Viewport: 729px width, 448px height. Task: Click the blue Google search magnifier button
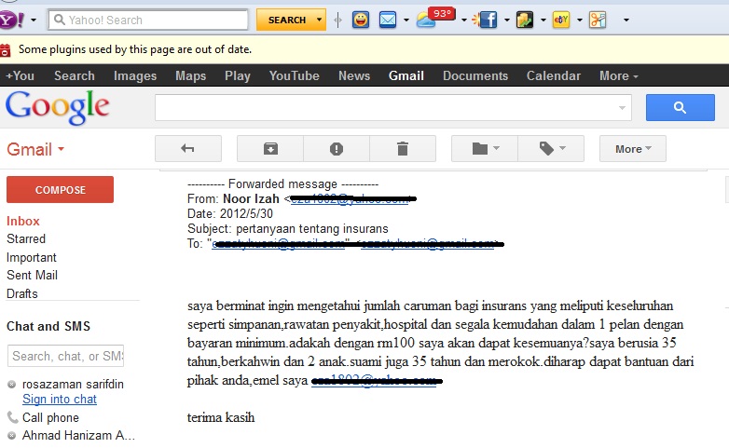click(680, 108)
